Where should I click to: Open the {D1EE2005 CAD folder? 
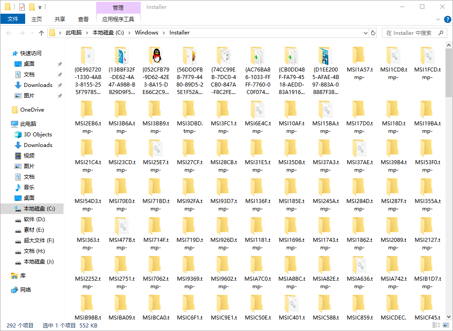tap(326, 56)
